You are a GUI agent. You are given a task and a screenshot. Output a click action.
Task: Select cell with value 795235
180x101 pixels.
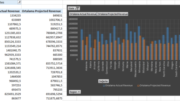(x=42, y=89)
